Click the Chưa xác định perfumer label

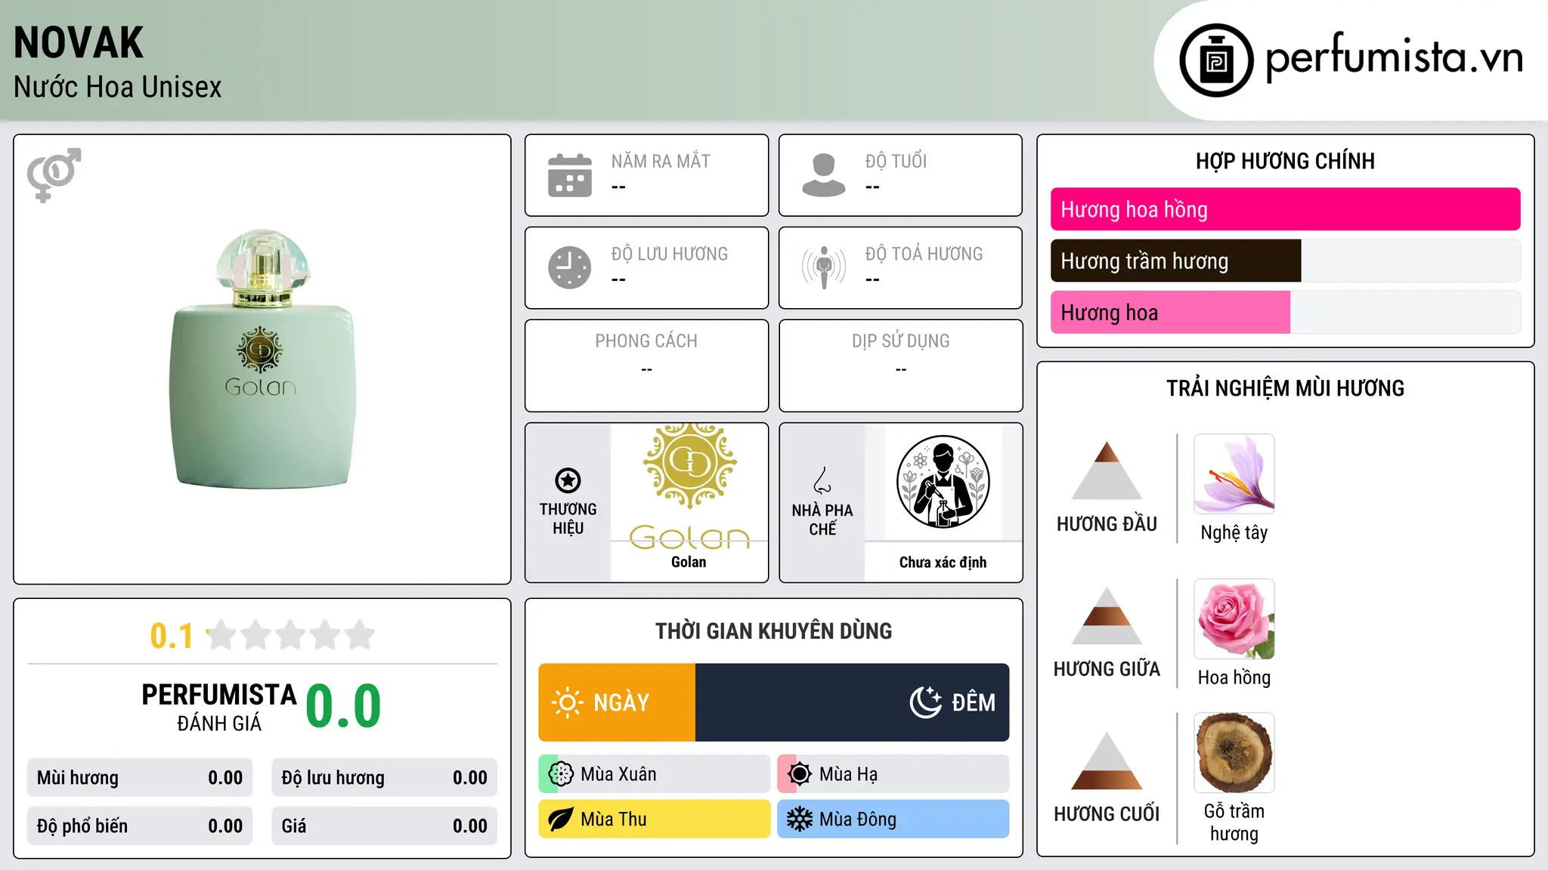[x=943, y=562]
